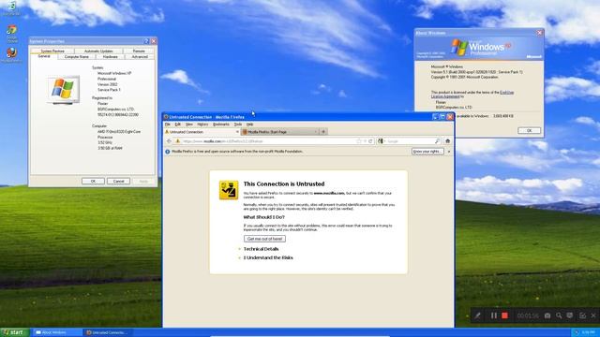Open the Firefox Edit menu
600x337 pixels.
point(177,125)
